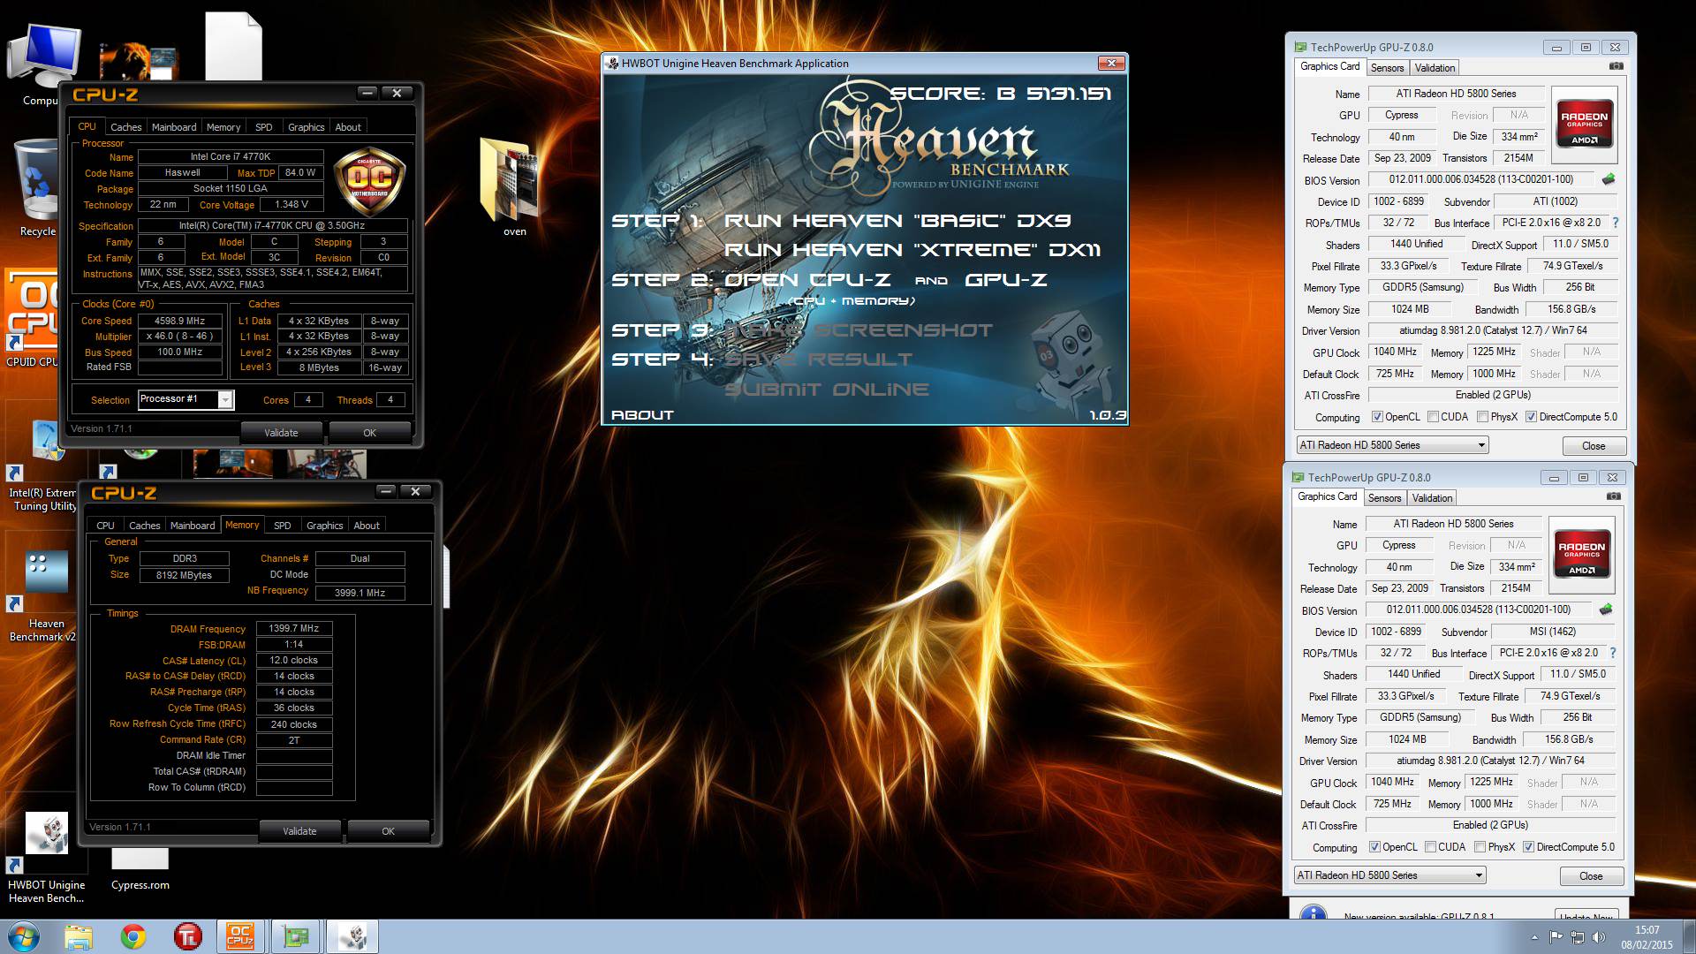This screenshot has height=954, width=1696.
Task: Show hidden system tray icons arrow
Action: [1533, 937]
